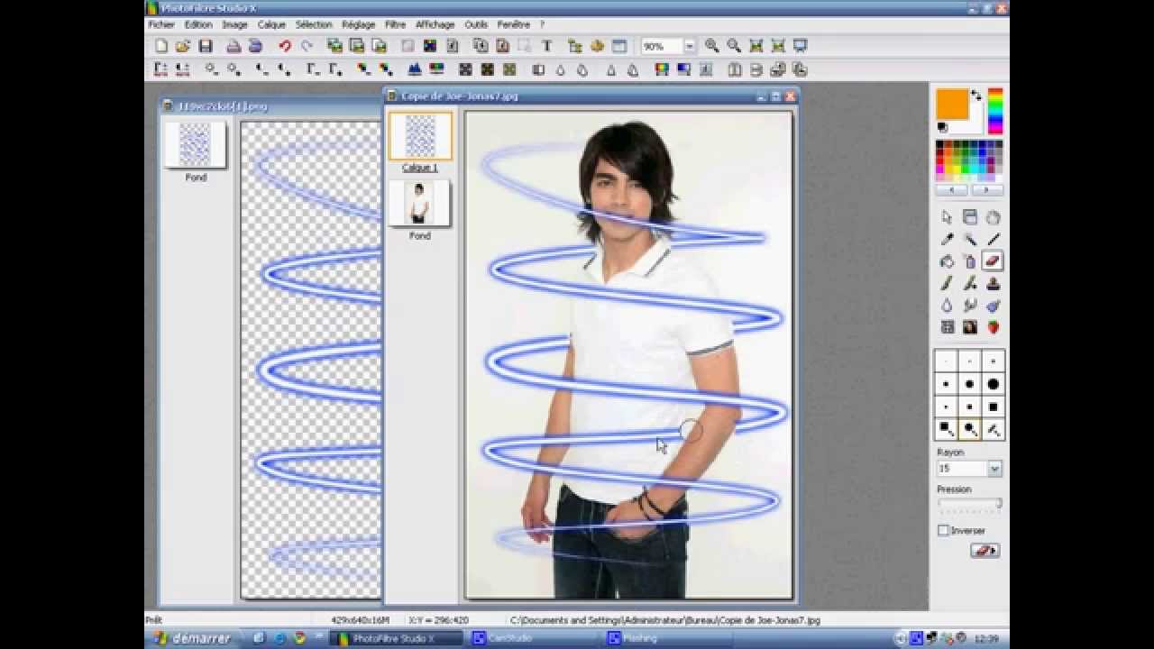Click status bar text 429x640x16M
Screen dimensions: 1154x649
[x=360, y=620]
